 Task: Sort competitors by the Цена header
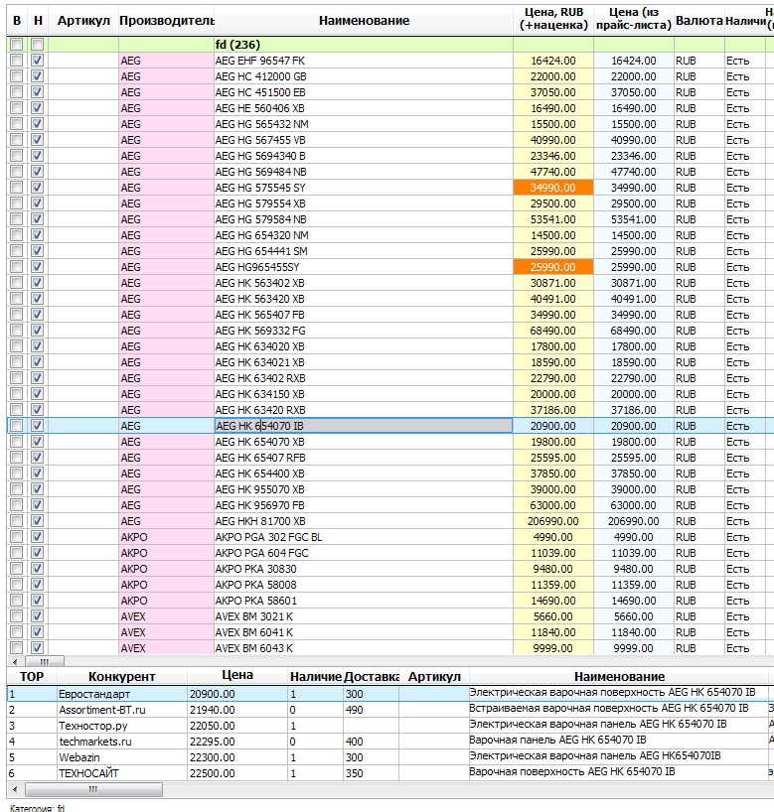[237, 675]
